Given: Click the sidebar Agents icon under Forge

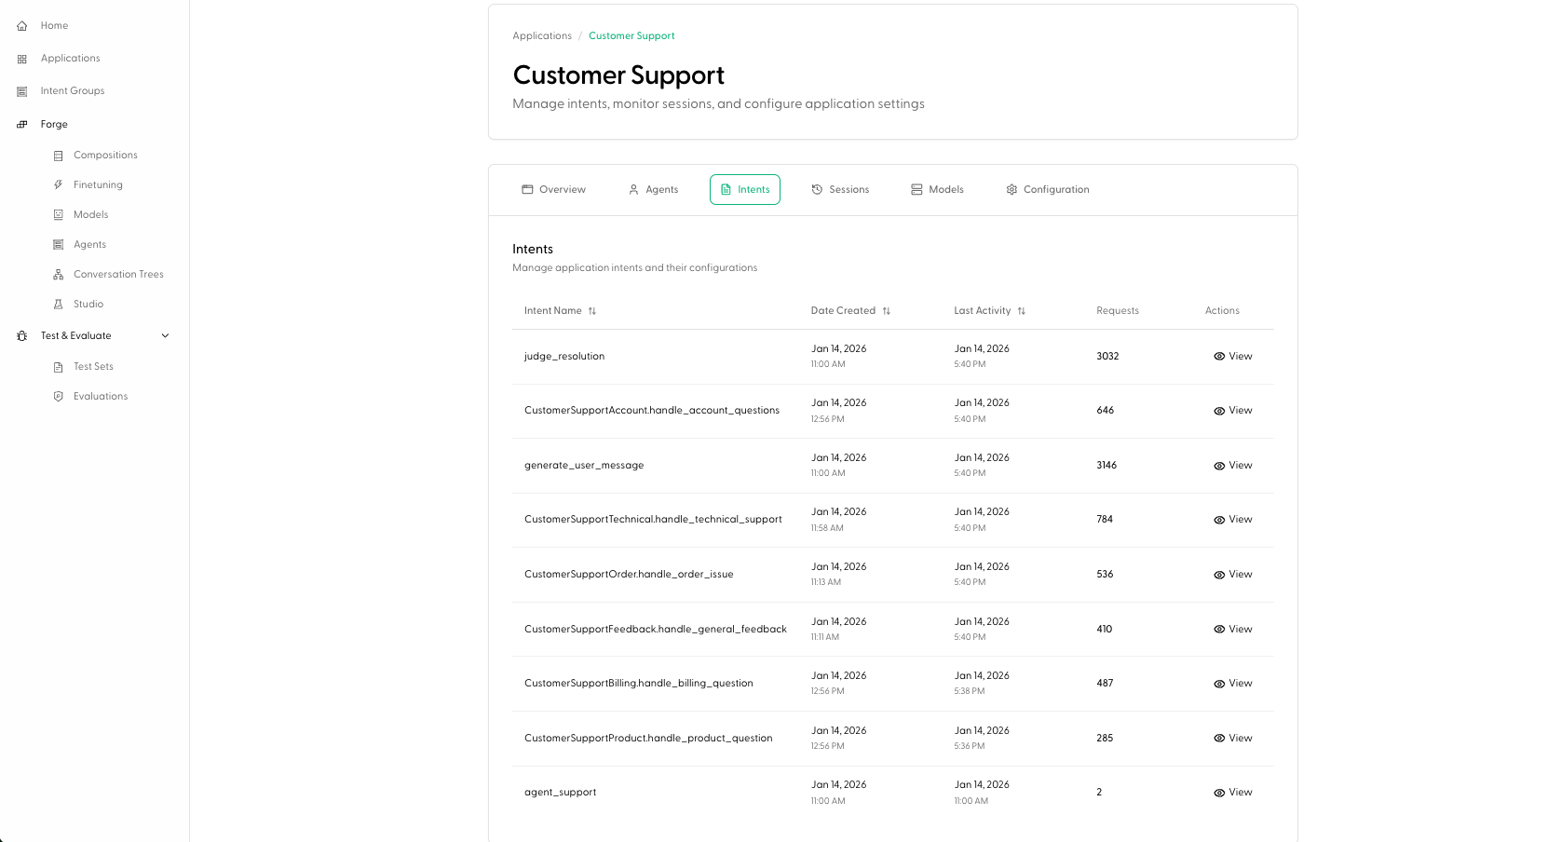Looking at the screenshot, I should (59, 245).
